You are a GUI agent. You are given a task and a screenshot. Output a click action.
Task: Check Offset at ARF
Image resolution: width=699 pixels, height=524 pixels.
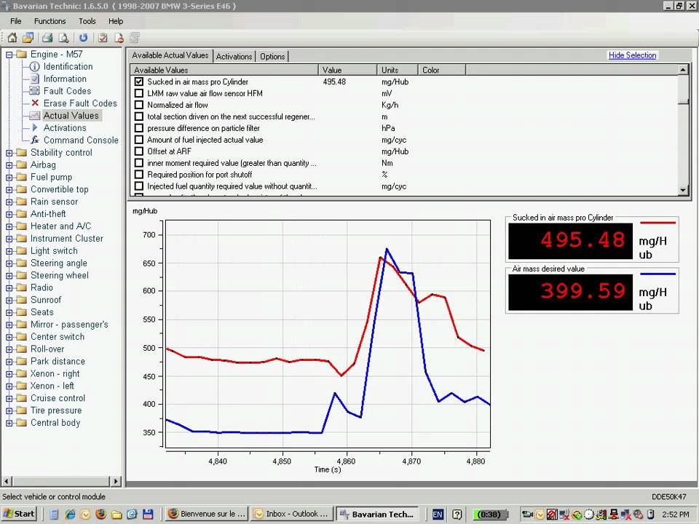click(139, 151)
